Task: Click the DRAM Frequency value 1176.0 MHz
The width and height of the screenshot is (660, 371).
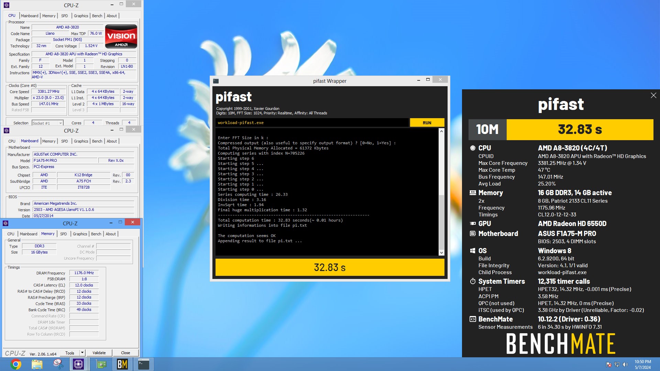Action: pyautogui.click(x=84, y=273)
